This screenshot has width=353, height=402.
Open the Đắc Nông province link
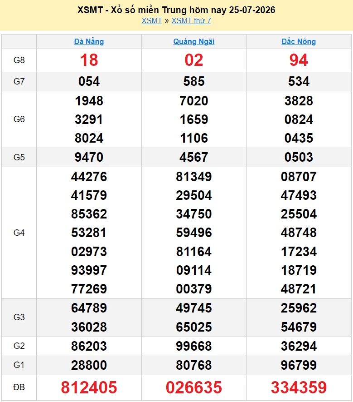point(299,41)
